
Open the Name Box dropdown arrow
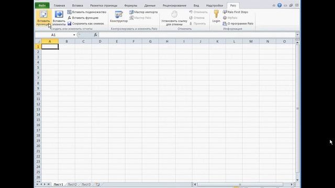(74, 35)
